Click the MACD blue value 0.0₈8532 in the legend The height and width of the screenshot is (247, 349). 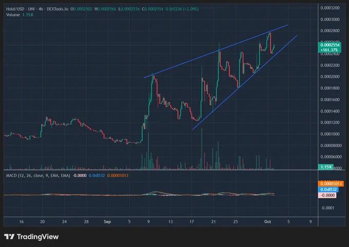tap(96, 176)
